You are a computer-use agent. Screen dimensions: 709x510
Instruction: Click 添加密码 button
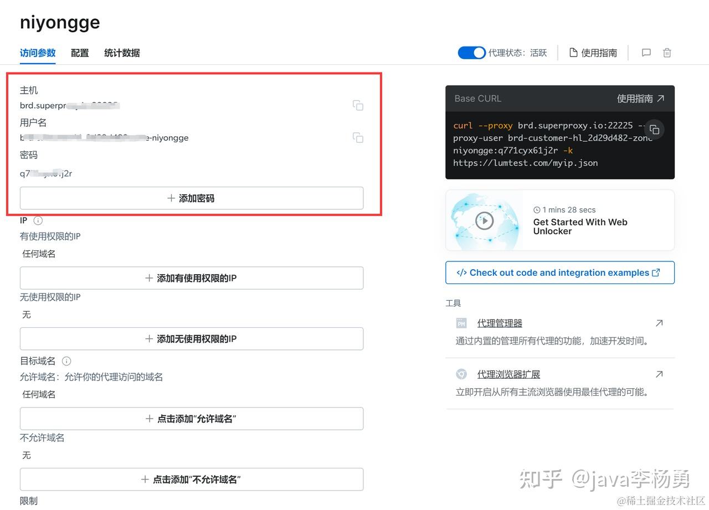pyautogui.click(x=192, y=198)
